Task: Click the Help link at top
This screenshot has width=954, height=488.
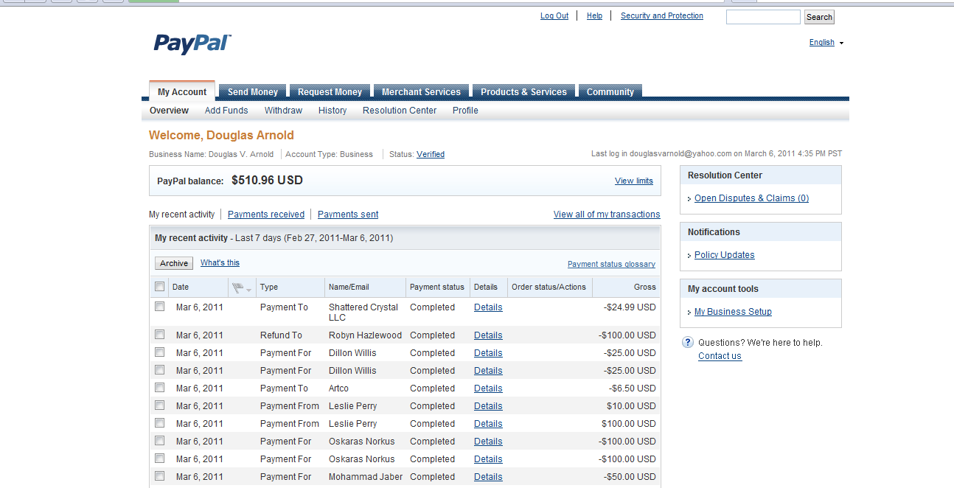Action: click(x=594, y=15)
